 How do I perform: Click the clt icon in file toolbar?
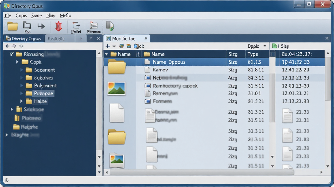(x=139, y=46)
